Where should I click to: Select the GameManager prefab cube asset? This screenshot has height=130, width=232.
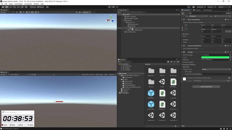click(x=151, y=94)
